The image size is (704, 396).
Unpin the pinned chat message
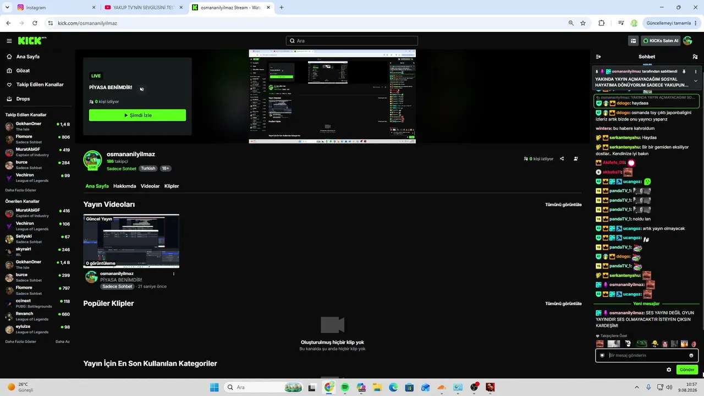pos(684,71)
